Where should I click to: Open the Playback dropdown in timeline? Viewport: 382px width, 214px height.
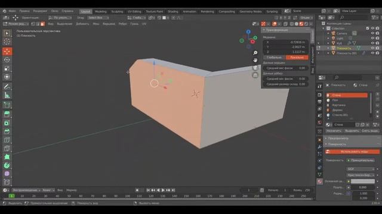(26, 190)
